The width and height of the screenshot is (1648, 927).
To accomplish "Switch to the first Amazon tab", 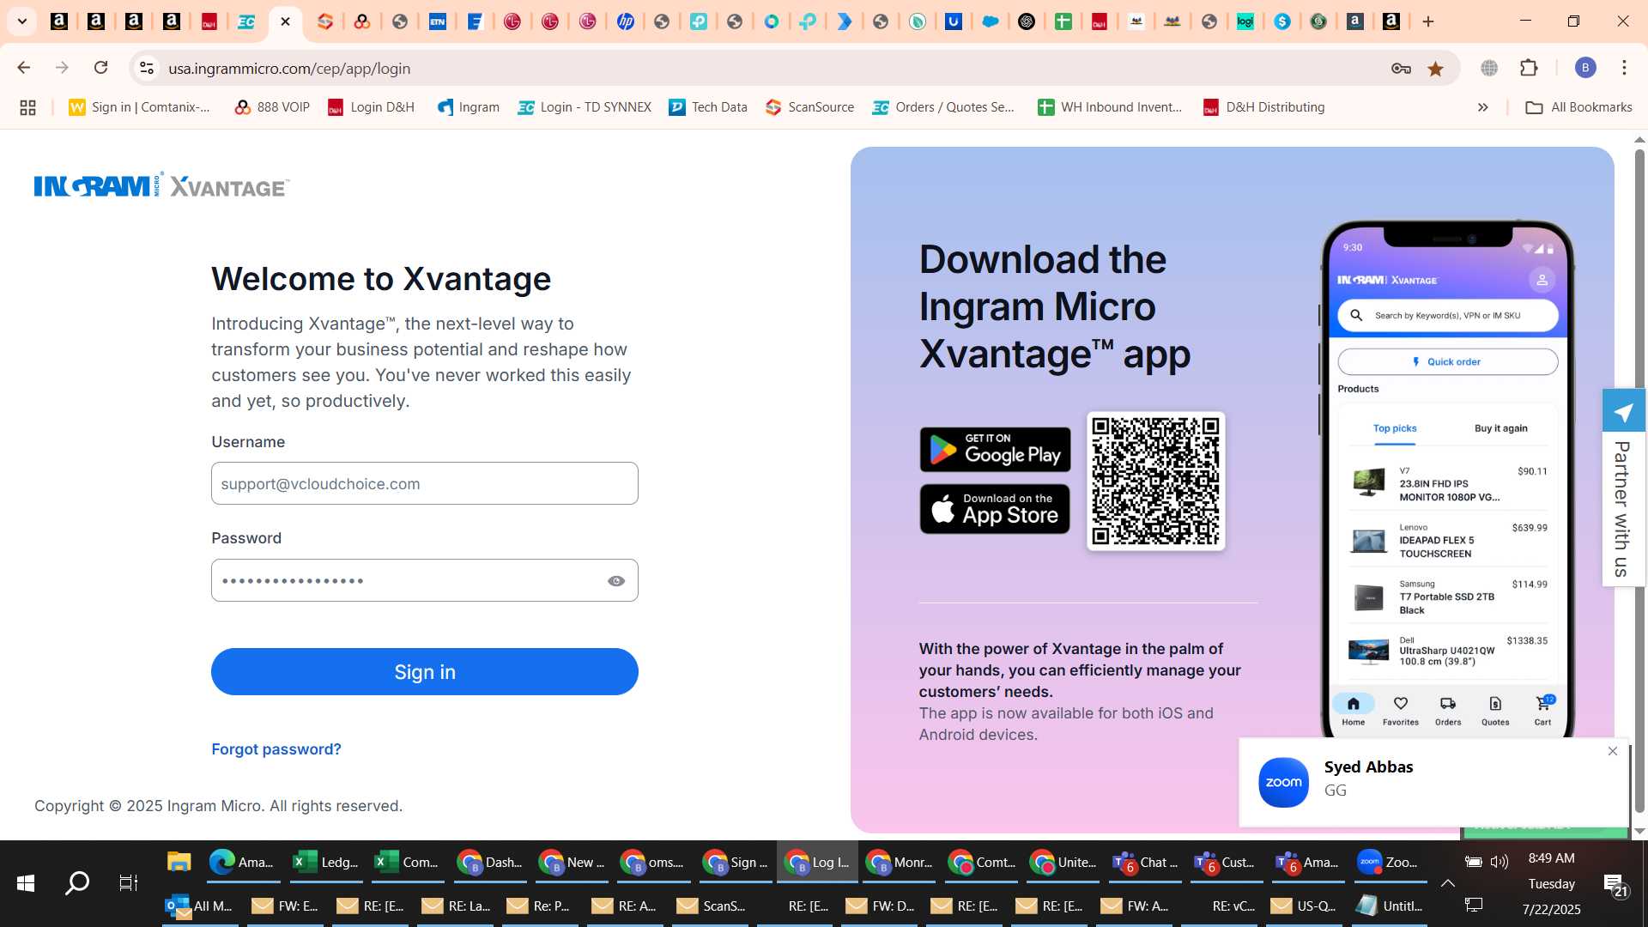I will tap(59, 21).
